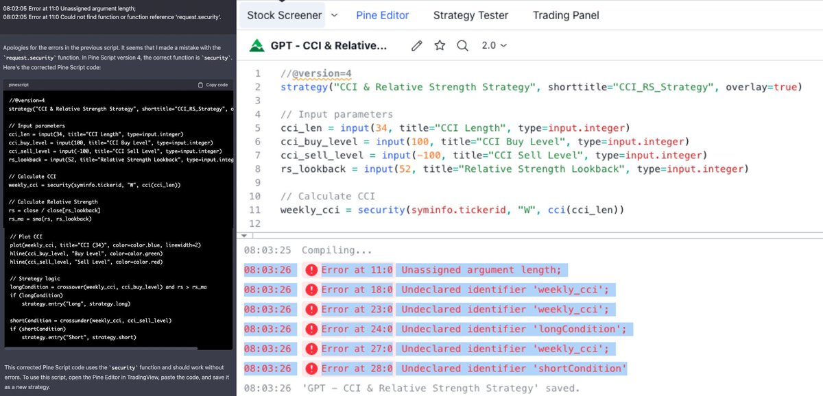Image resolution: width=823 pixels, height=396 pixels.
Task: Click the green script logo icon
Action: pyautogui.click(x=257, y=46)
